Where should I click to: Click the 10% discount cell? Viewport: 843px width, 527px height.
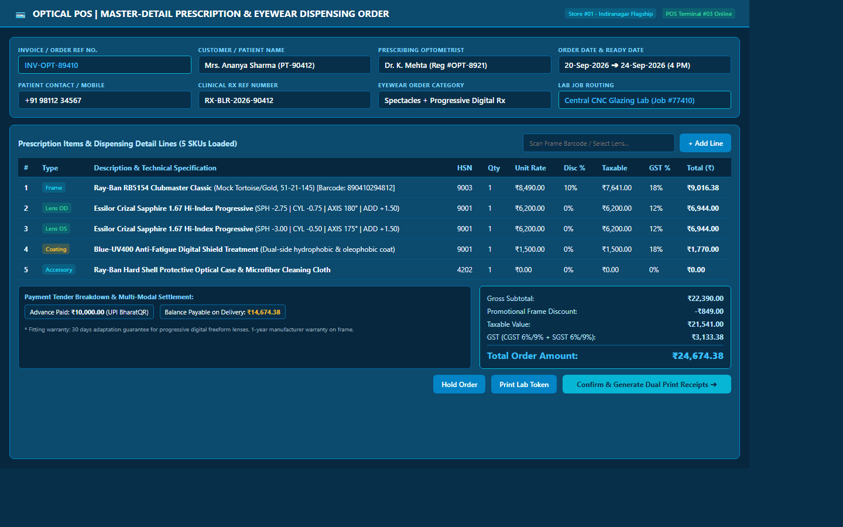[x=570, y=188]
